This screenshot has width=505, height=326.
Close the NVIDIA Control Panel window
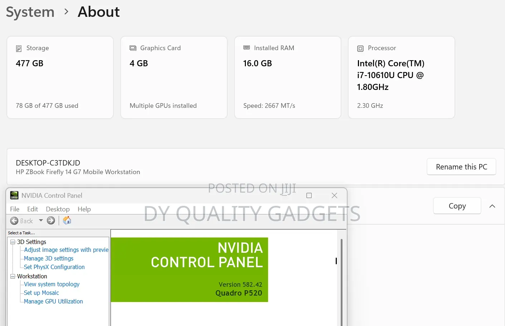pos(335,195)
